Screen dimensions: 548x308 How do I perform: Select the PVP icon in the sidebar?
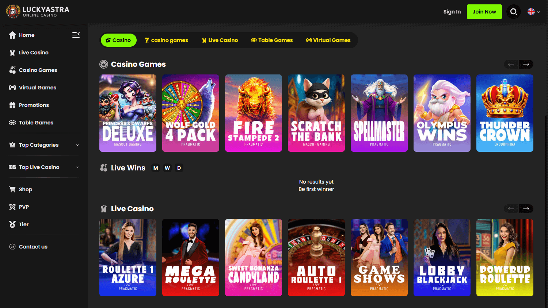point(12,207)
